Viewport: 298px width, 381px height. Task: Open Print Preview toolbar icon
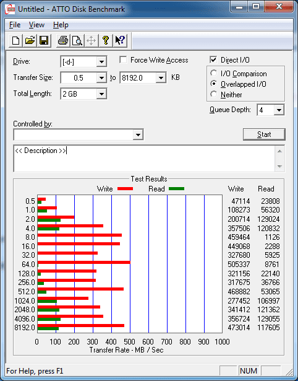coord(77,40)
